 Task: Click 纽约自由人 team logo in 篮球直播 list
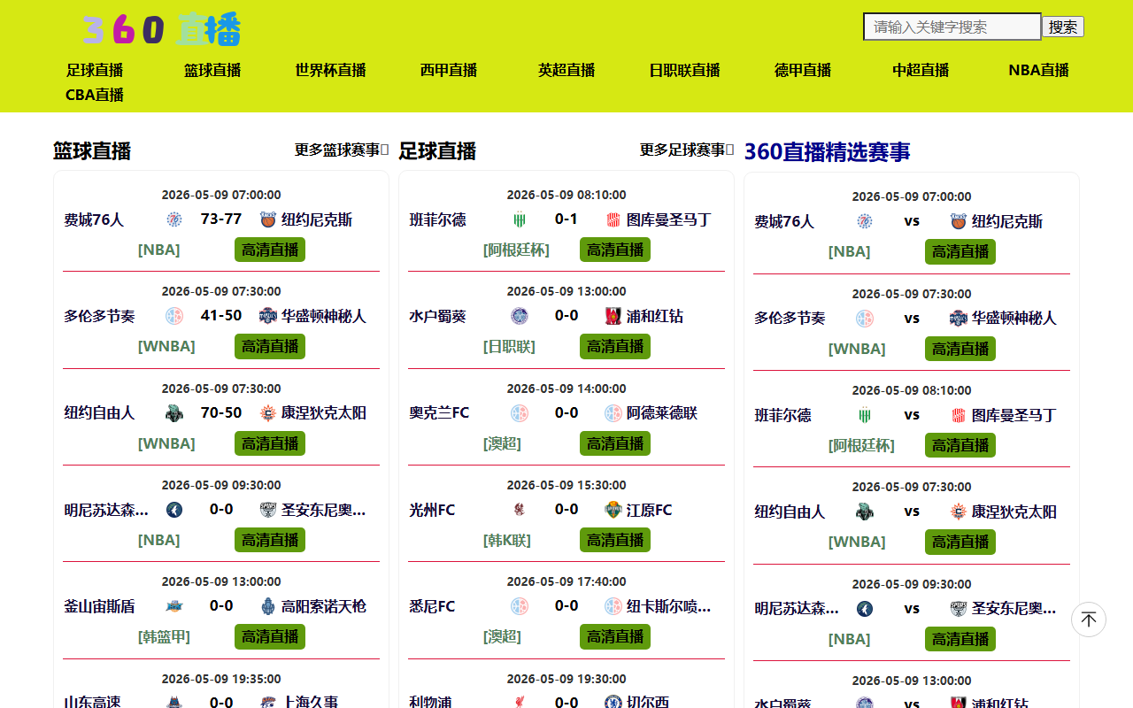pyautogui.click(x=174, y=412)
